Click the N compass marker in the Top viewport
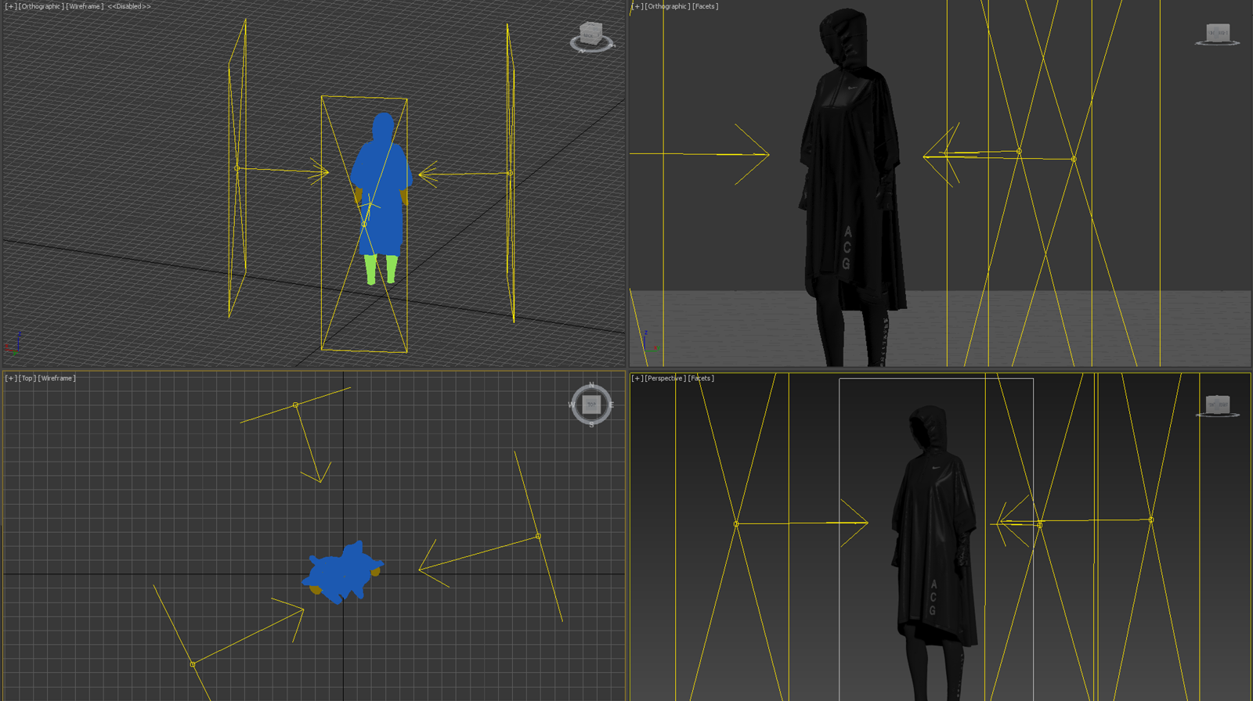This screenshot has width=1253, height=701. [x=591, y=385]
